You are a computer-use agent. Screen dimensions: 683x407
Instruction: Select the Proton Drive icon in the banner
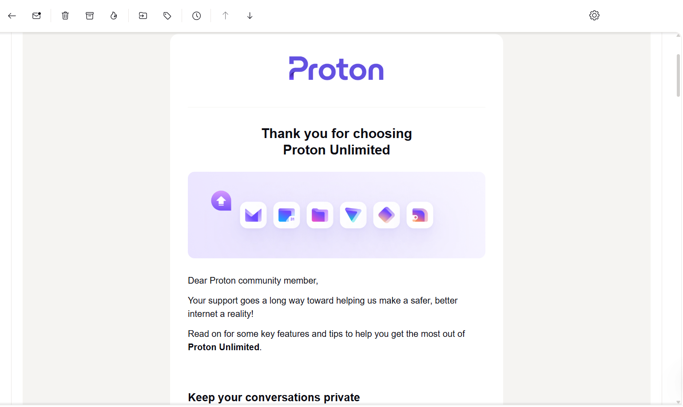[x=319, y=215]
